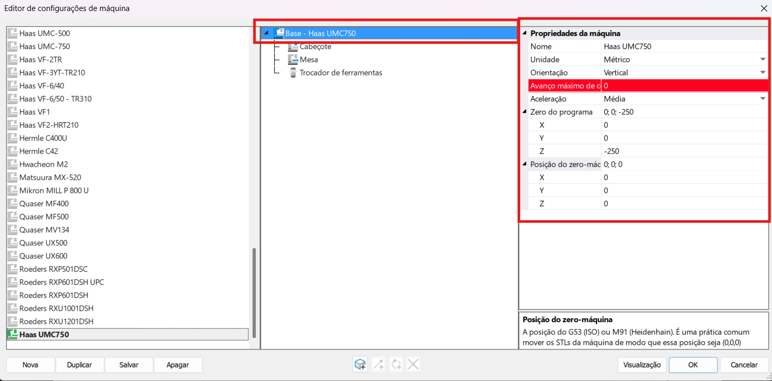772x381 pixels.
Task: Collapse the Propriedades da máquina section
Action: tap(524, 33)
